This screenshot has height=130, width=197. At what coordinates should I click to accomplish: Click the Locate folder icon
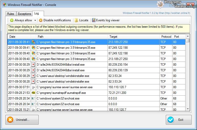(76, 20)
